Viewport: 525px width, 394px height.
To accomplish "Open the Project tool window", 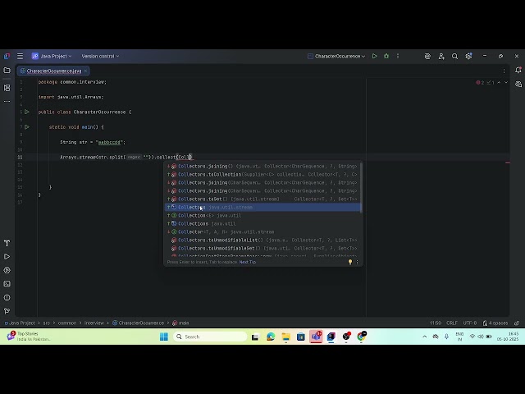I will click(x=7, y=71).
